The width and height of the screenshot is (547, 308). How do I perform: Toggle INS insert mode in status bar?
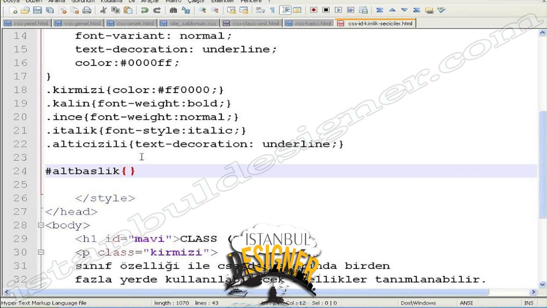[x=529, y=303]
